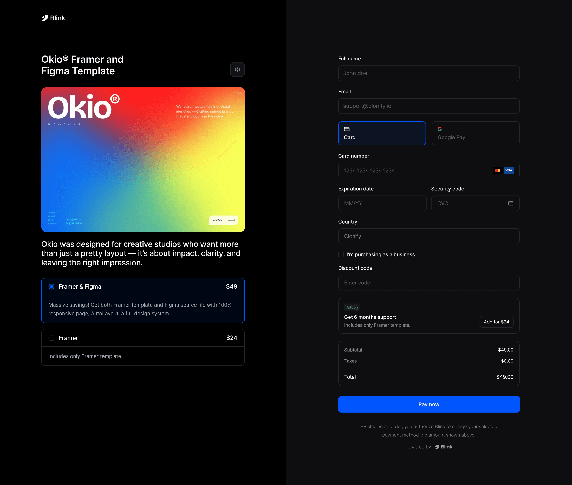Click the Mastercard icon in card field
The height and width of the screenshot is (485, 572).
click(497, 170)
